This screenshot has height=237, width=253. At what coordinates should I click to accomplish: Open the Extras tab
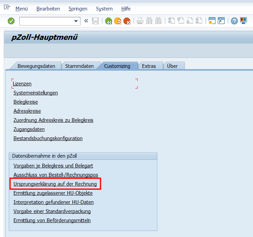[x=149, y=66]
